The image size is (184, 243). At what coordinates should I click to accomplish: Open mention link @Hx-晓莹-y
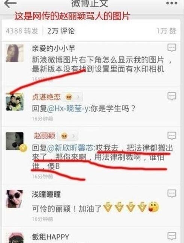pyautogui.click(x=67, y=109)
